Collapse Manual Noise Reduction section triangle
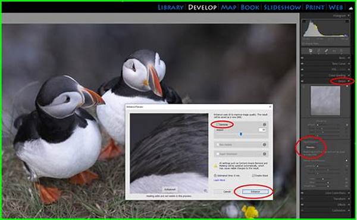 [346, 160]
